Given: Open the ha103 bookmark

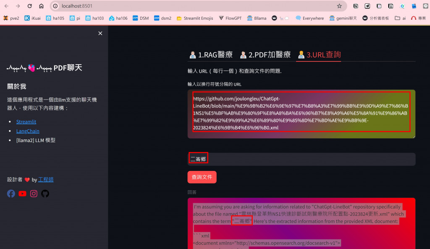Looking at the screenshot, I should point(94,18).
